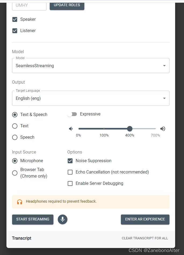The image size is (184, 255).
Task: Uncheck the Listener role checkbox
Action: pyautogui.click(x=15, y=31)
